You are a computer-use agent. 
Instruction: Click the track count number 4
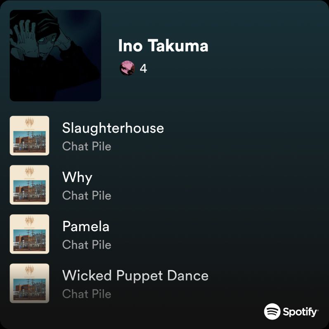click(x=143, y=69)
